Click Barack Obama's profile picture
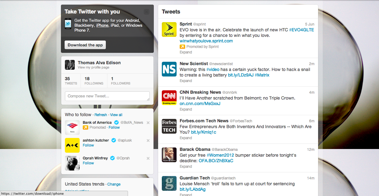Viewport: 379px width, 196px height. click(x=169, y=155)
